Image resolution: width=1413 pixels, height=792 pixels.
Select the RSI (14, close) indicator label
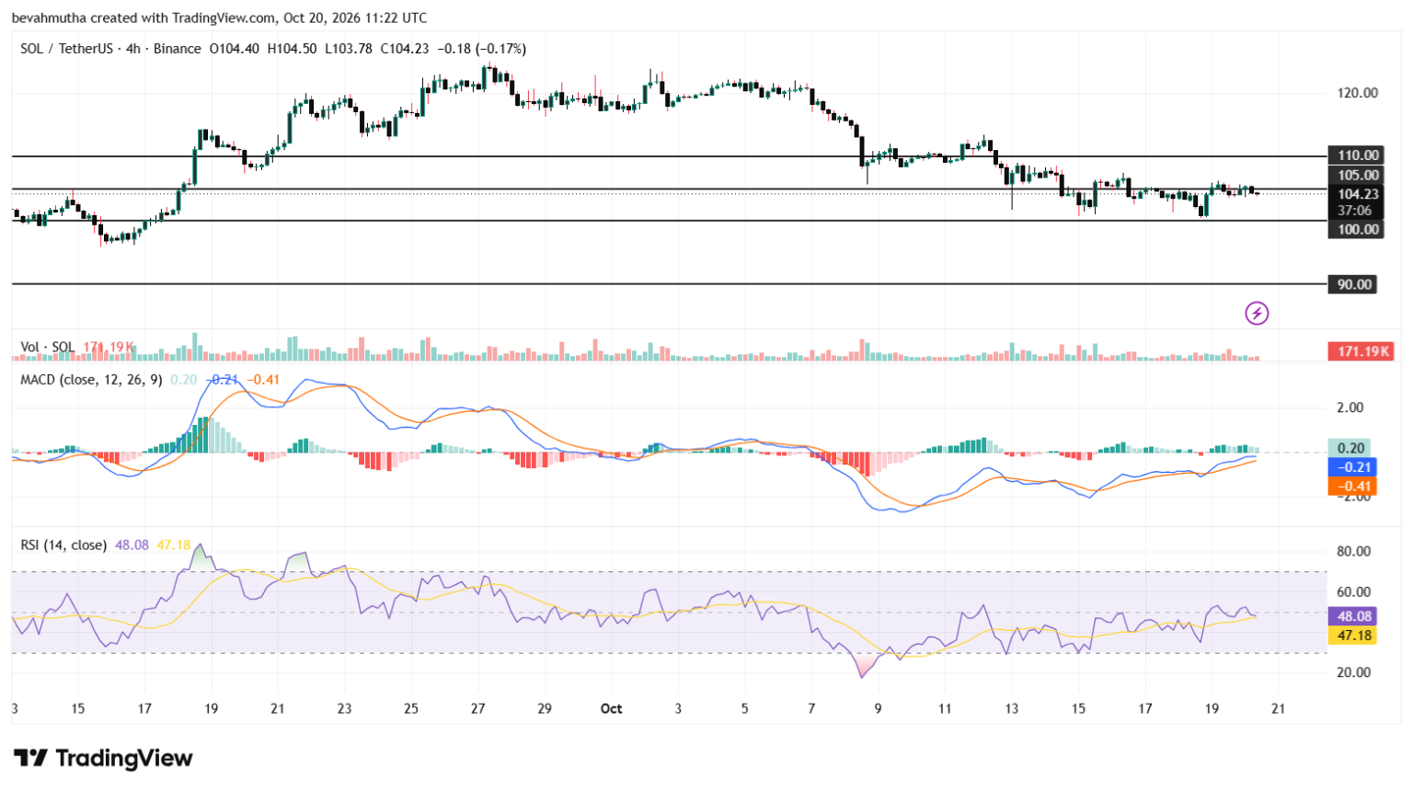pos(63,545)
